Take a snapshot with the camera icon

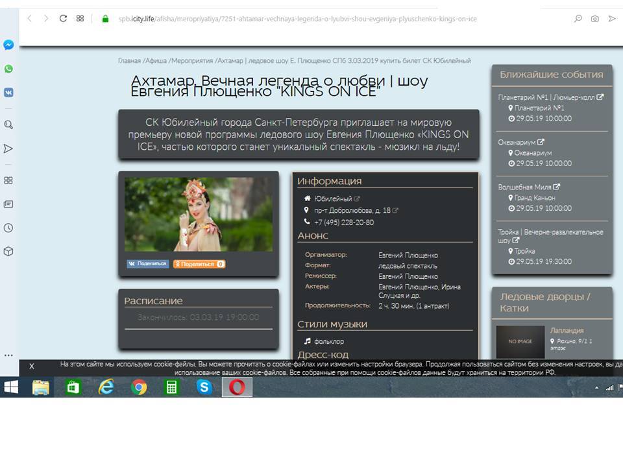coord(595,19)
